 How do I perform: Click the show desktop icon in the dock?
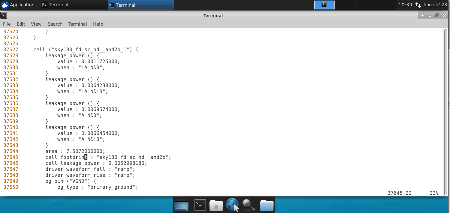tap(181, 205)
